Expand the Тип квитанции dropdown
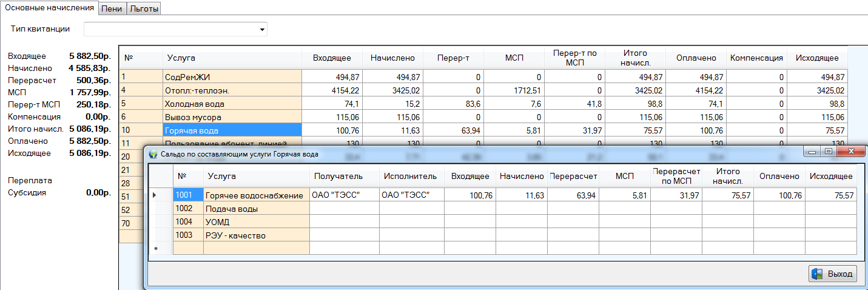Screen dimensions: 868x290 tap(262, 29)
